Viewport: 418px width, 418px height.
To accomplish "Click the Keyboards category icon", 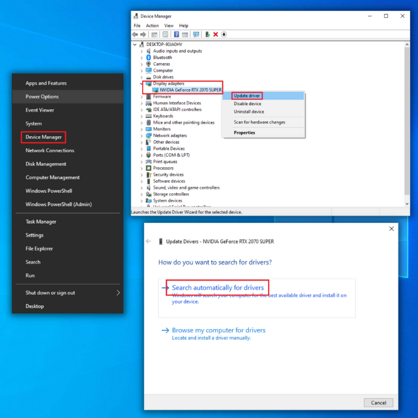I will pos(149,116).
